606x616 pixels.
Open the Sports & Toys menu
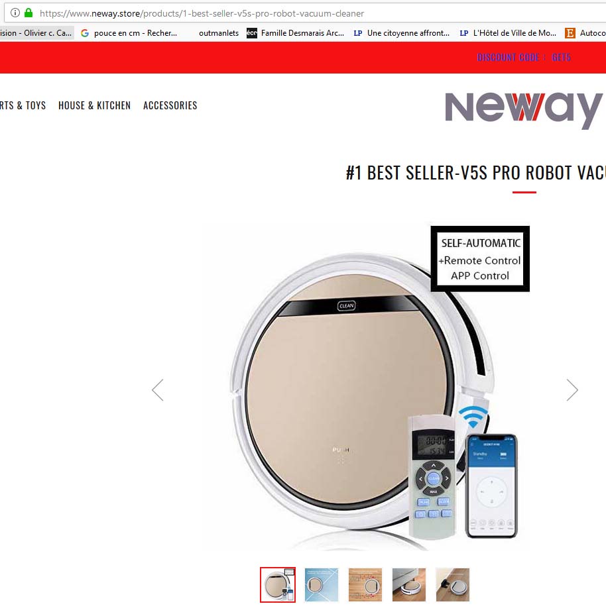[x=23, y=105]
